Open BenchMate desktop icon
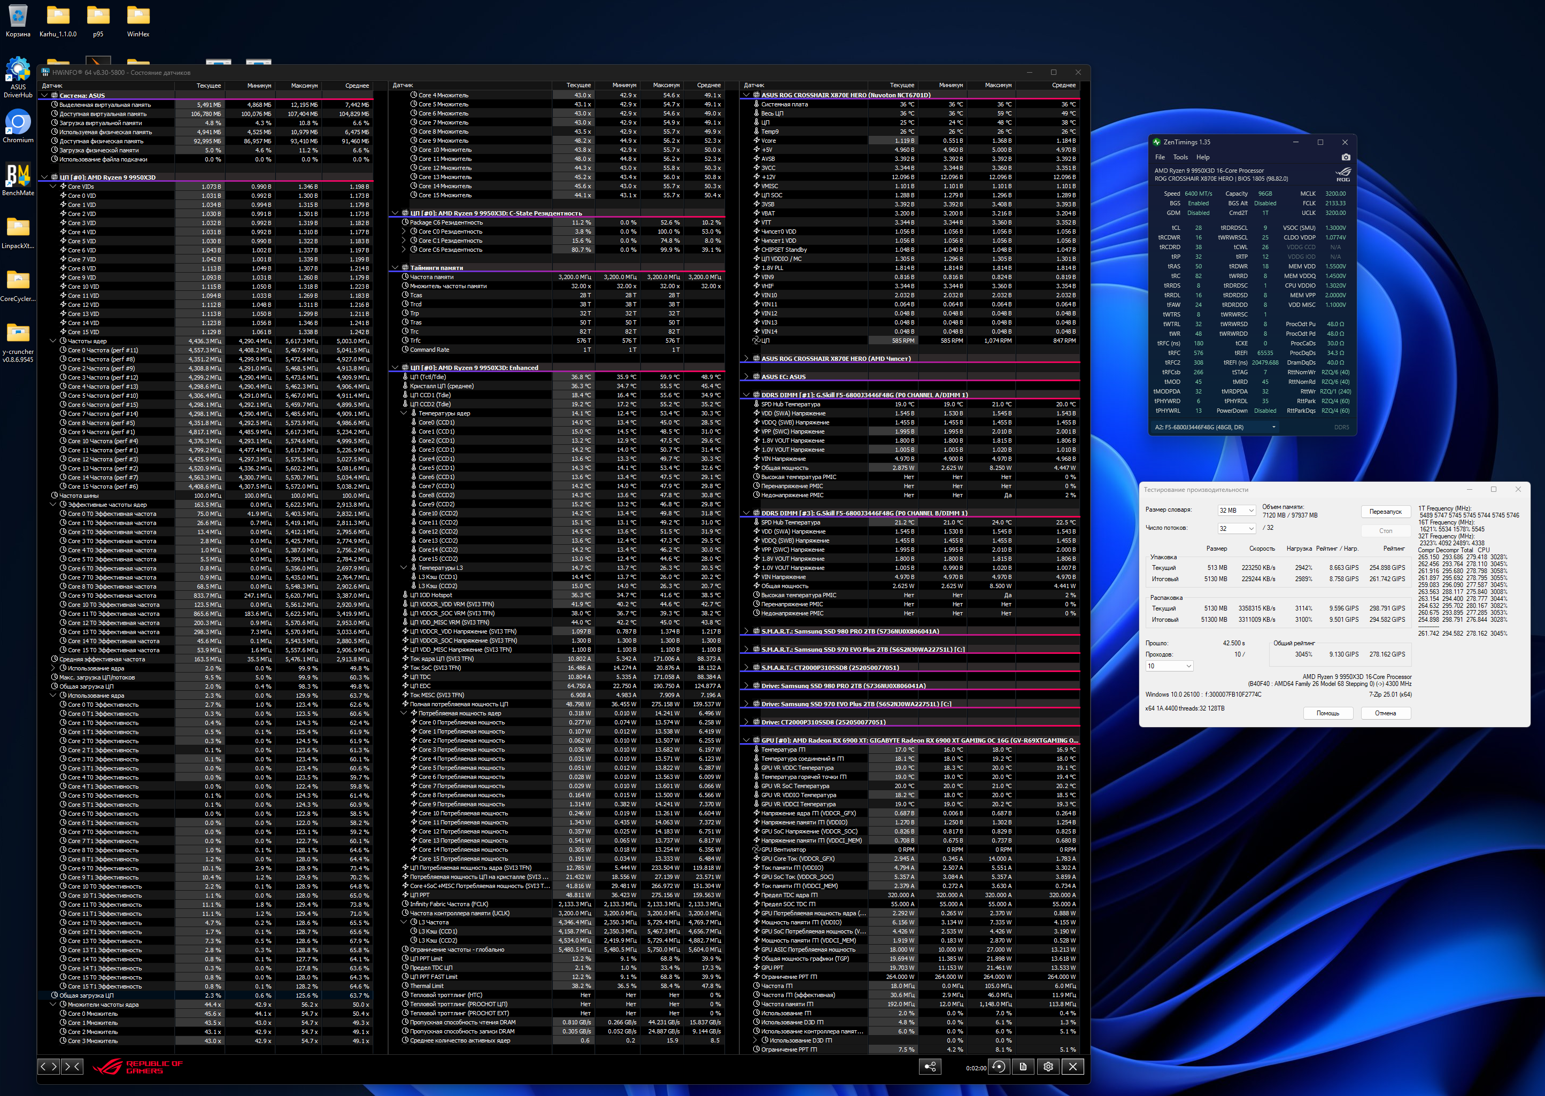 (18, 178)
